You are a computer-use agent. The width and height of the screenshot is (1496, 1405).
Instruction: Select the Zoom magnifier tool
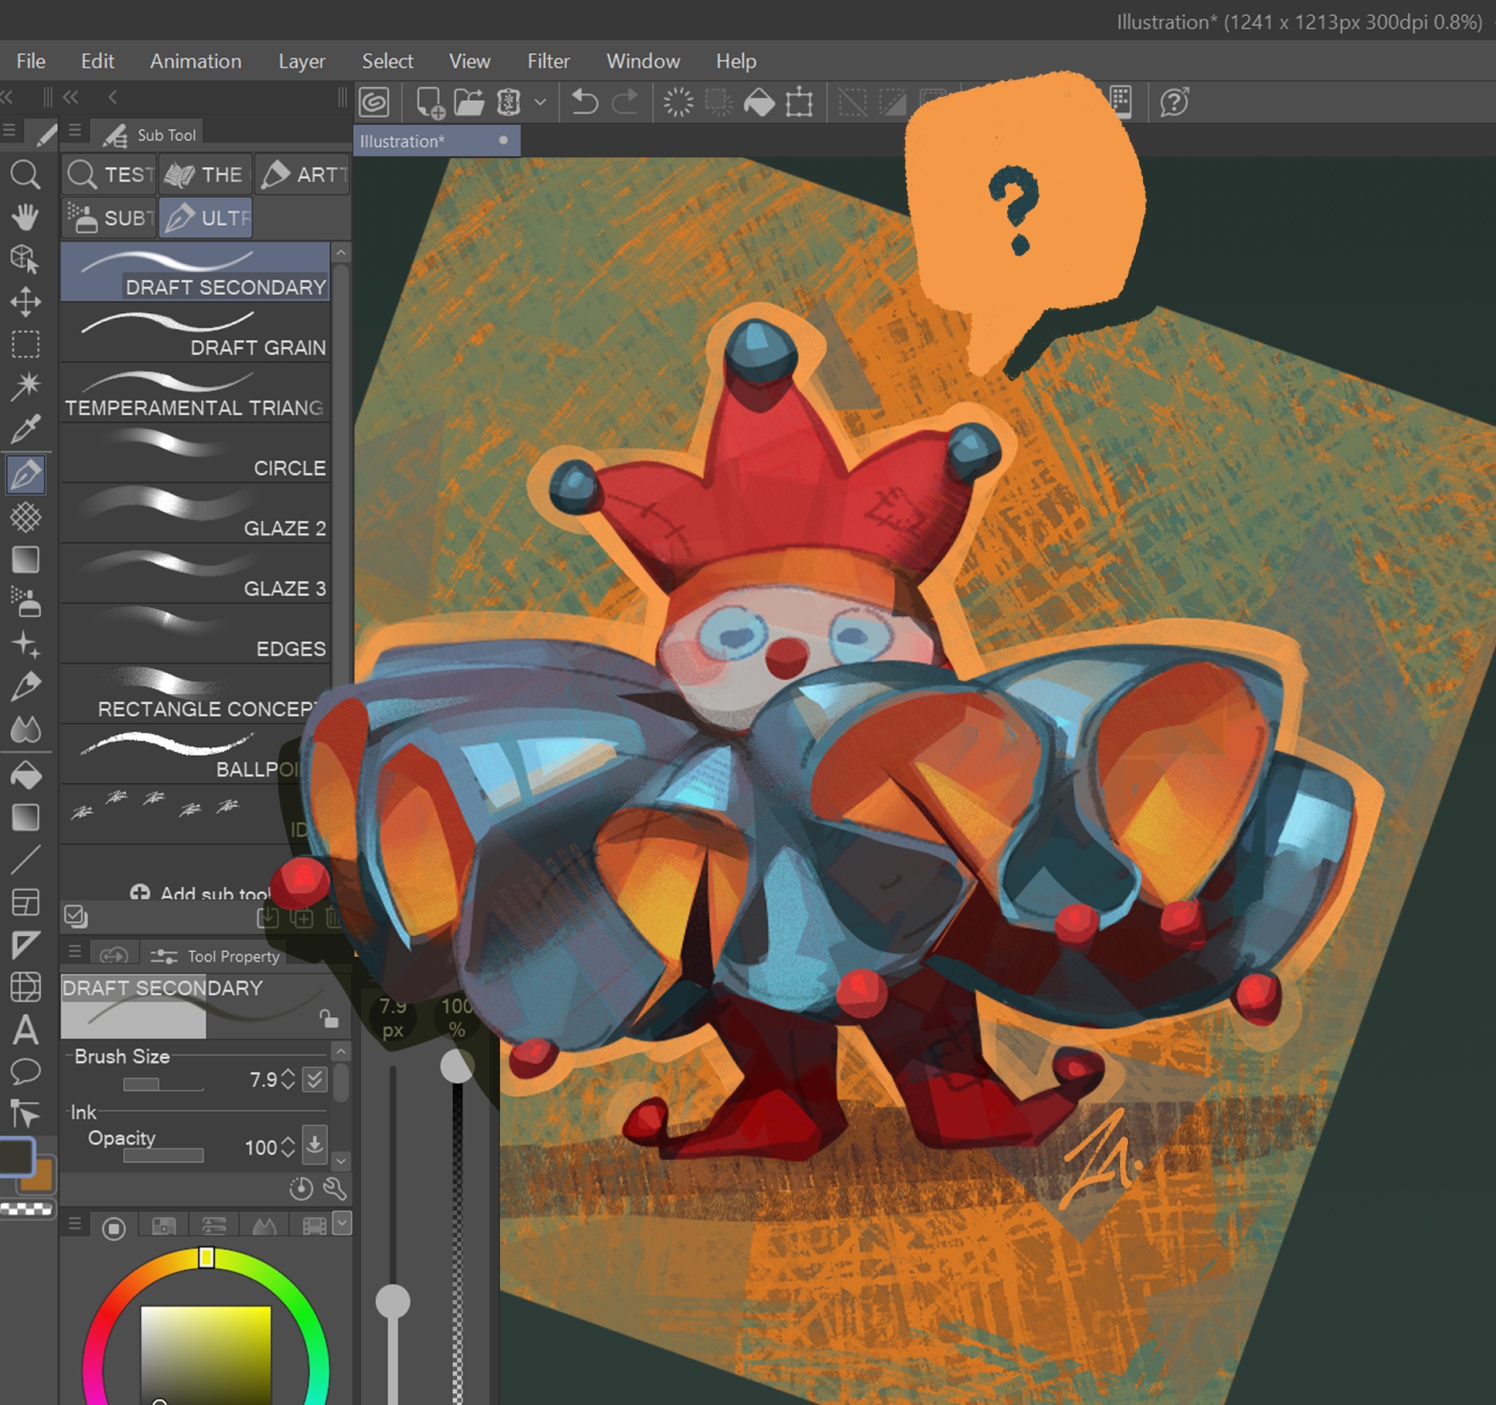click(25, 174)
